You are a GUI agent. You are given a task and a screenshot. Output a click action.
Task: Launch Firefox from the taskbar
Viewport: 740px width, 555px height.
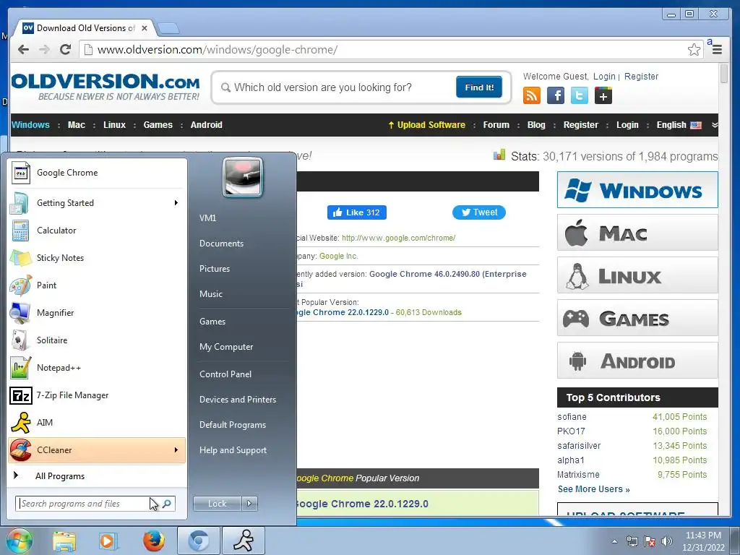tap(153, 541)
